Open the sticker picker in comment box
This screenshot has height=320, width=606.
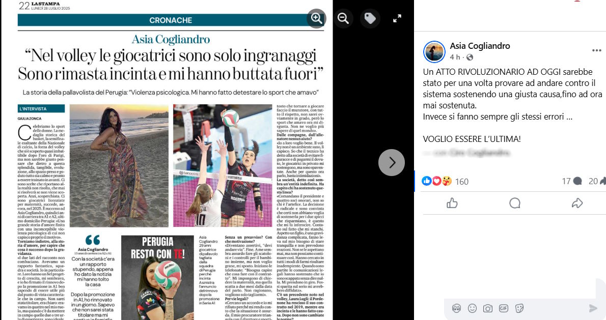tap(519, 308)
